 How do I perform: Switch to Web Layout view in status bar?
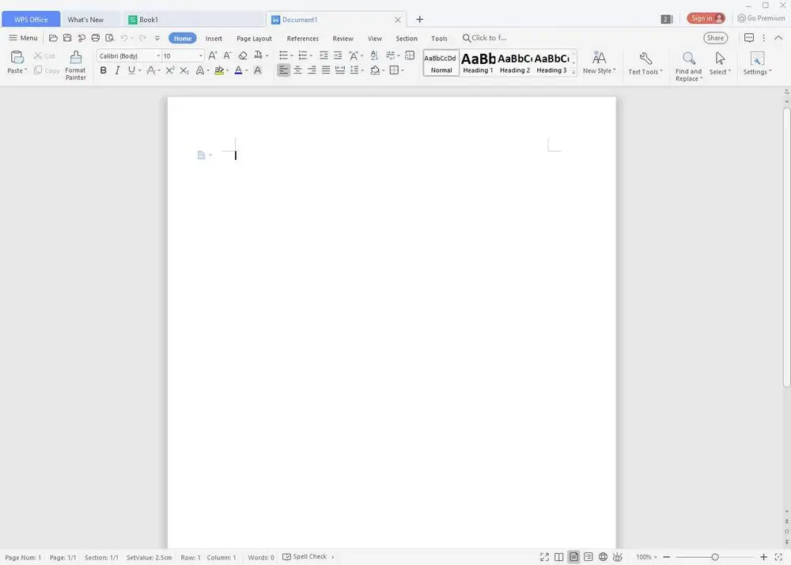click(603, 557)
